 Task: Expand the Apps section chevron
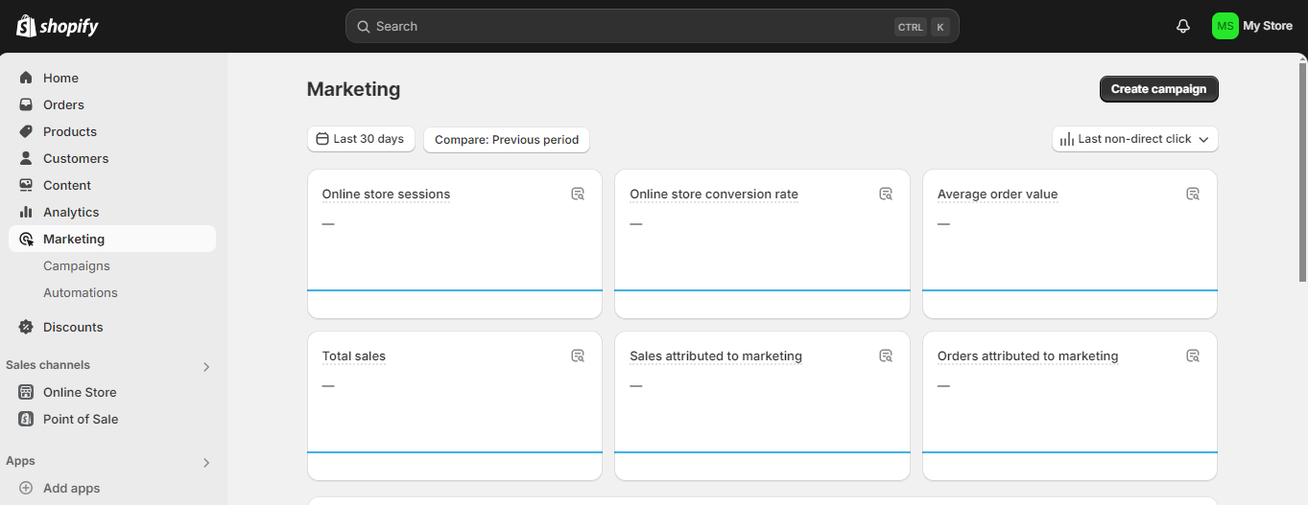tap(206, 463)
